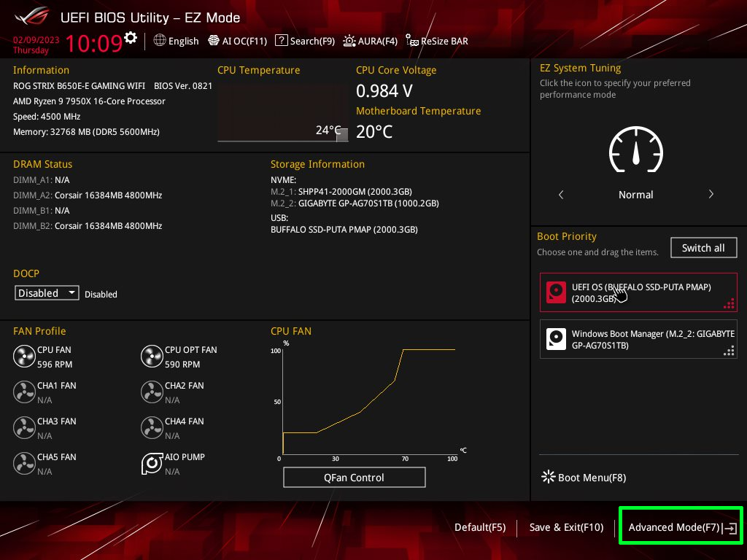The image size is (747, 560).
Task: Click a point on the CPU FAN curve
Action: pos(365,408)
